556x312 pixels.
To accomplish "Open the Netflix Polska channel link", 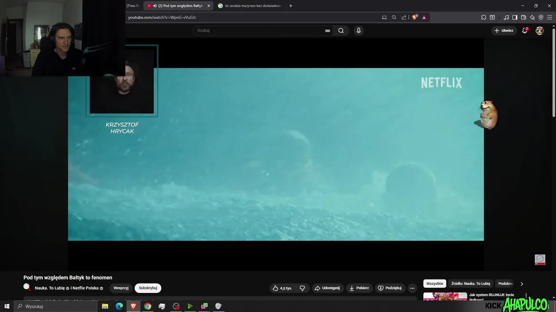I will point(86,288).
